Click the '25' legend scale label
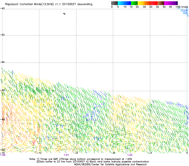189x166 pixels. [x=144, y=7]
